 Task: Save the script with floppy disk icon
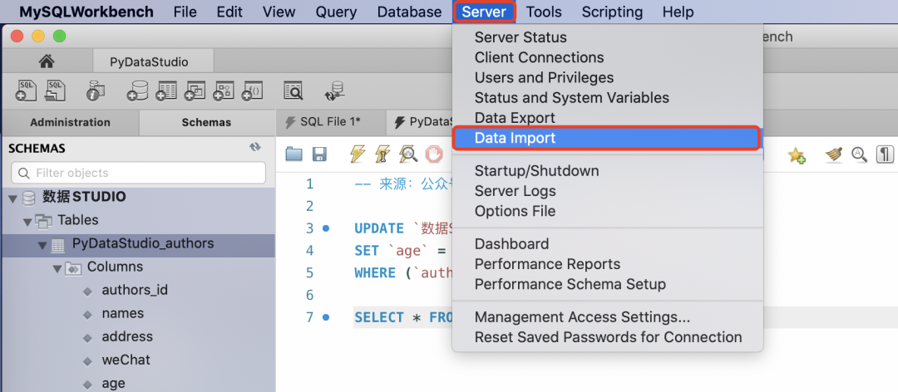pos(318,154)
